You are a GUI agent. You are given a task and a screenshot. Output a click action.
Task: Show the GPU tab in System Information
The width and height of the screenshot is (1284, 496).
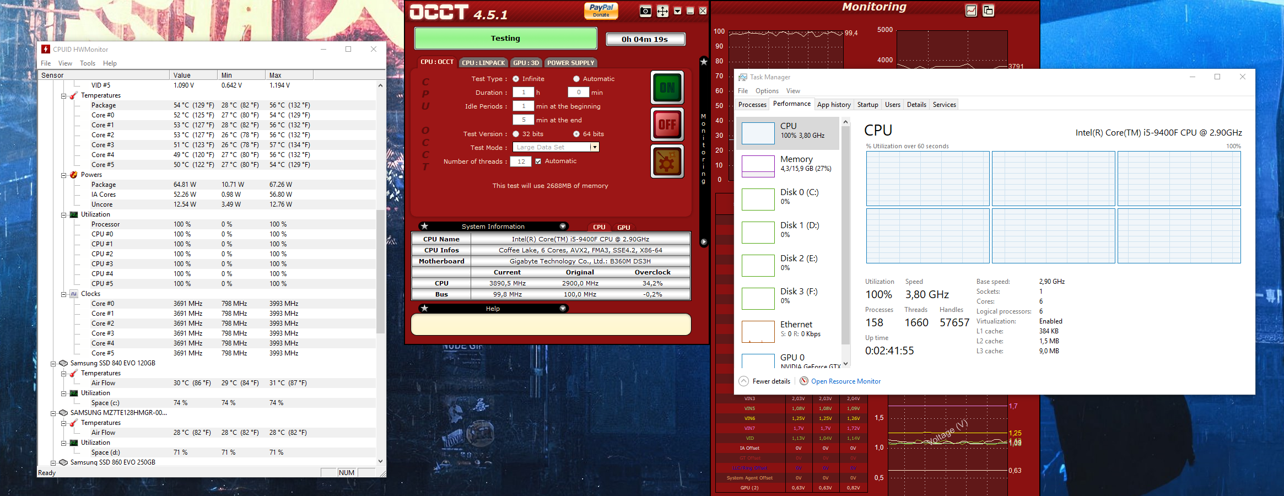click(x=623, y=227)
